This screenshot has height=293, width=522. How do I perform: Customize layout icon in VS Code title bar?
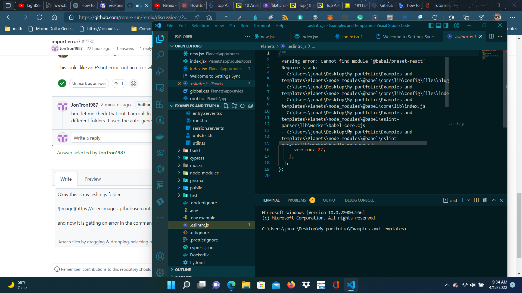pyautogui.click(x=457, y=26)
